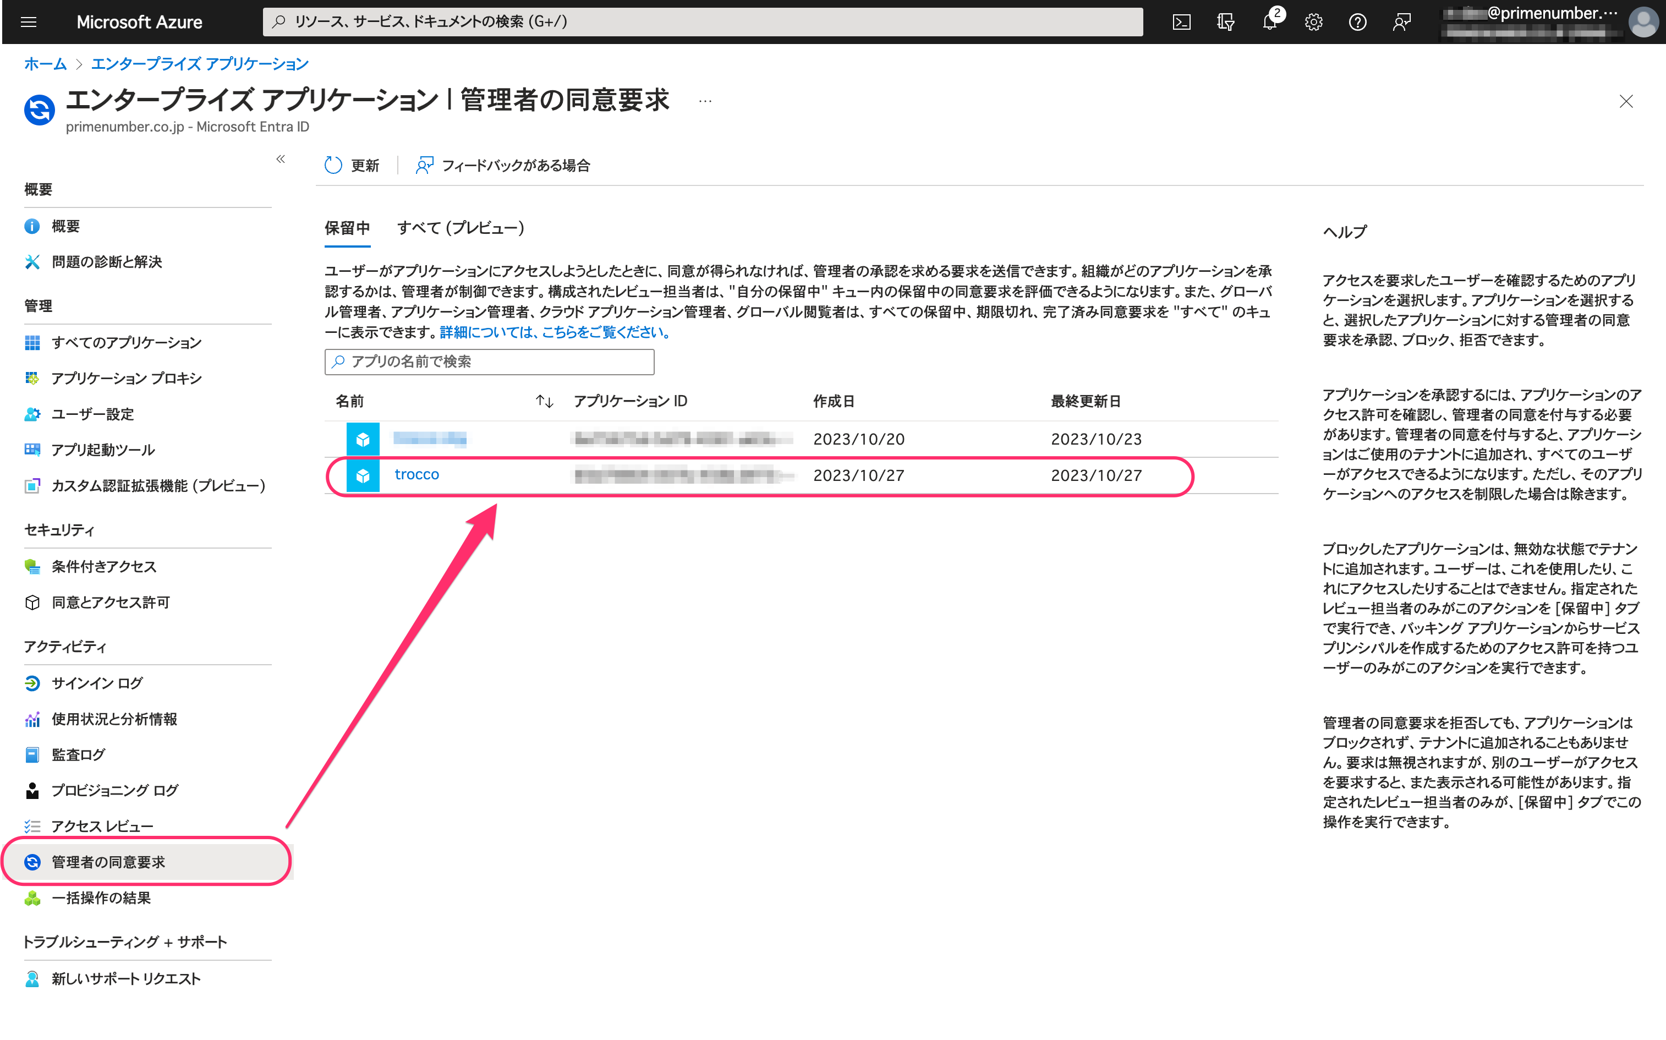Open the blurred-name app created 2023/10/20
1666x1040 pixels.
pyautogui.click(x=430, y=439)
